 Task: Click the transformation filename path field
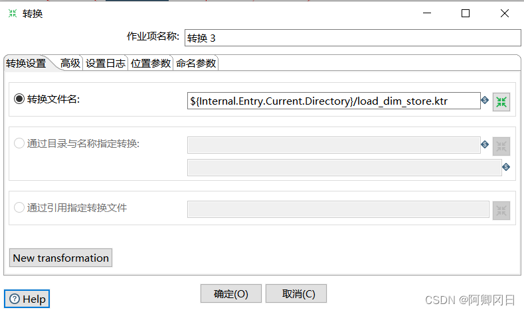(x=333, y=101)
